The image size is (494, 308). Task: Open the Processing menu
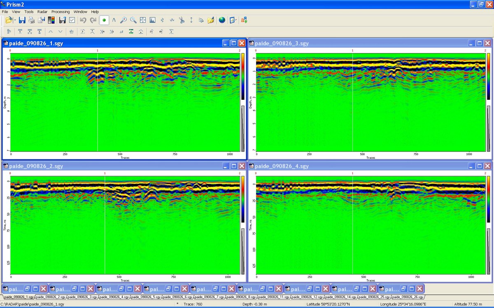[x=61, y=12]
